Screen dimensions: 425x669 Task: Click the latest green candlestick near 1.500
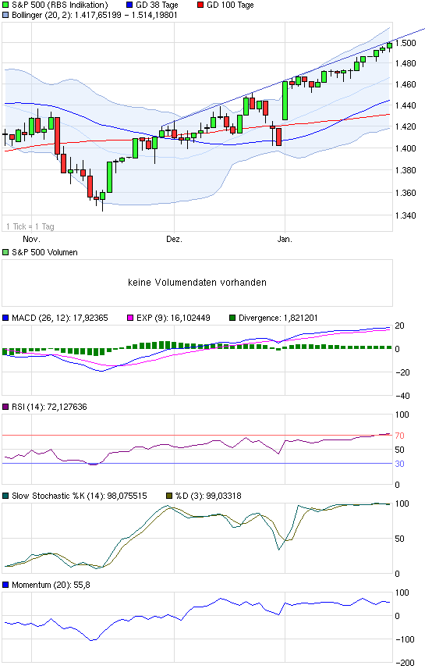click(389, 45)
